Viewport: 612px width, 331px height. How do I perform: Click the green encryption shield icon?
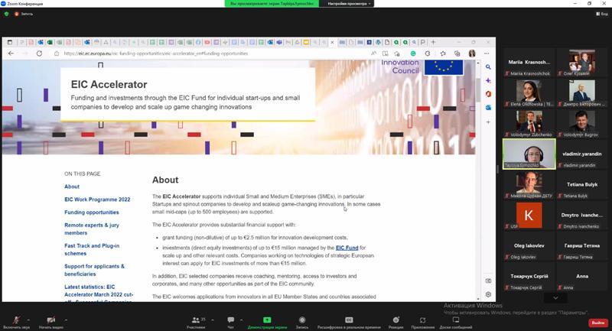pos(6,14)
